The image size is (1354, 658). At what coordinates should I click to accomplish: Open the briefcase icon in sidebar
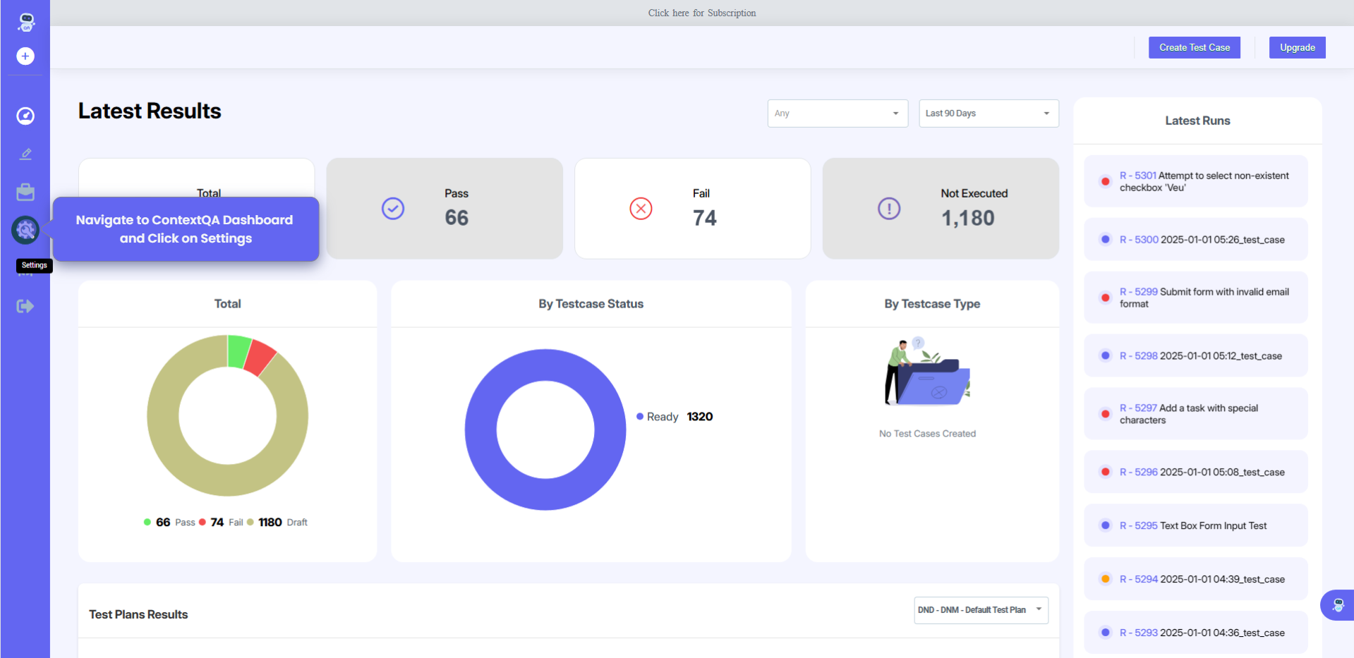tap(25, 192)
